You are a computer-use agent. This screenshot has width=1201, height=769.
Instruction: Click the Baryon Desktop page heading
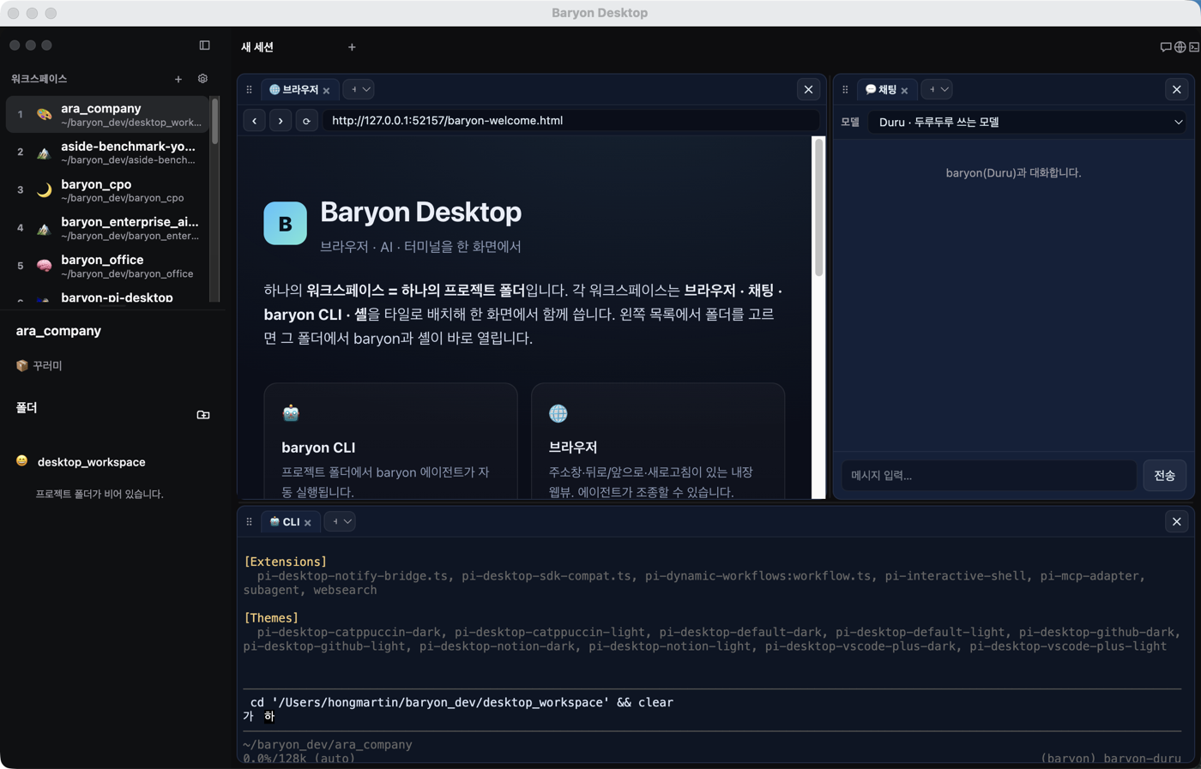(420, 212)
